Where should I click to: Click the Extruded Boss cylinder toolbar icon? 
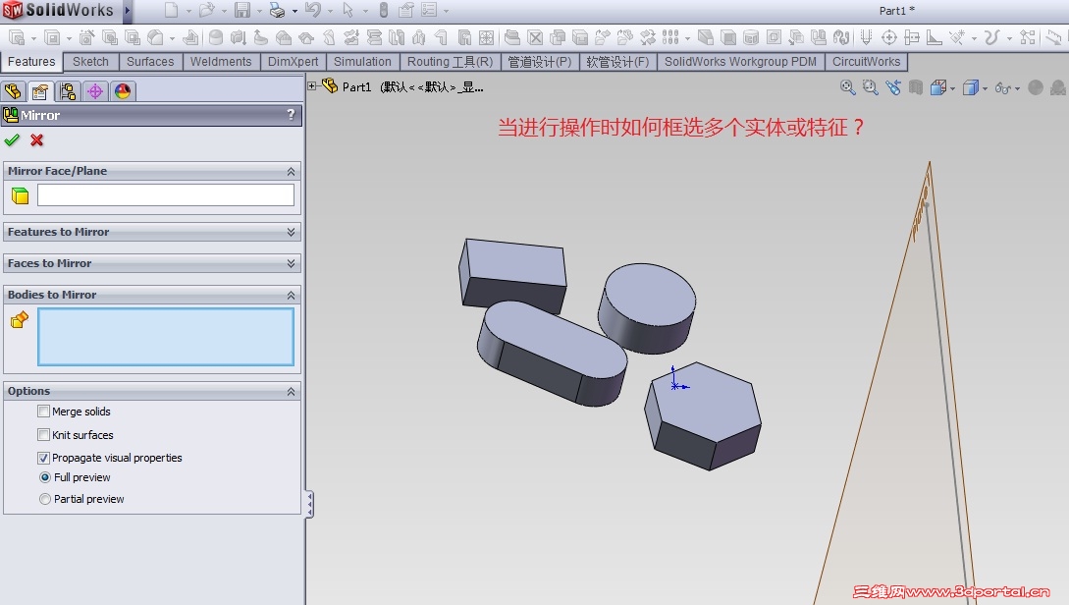[x=215, y=37]
